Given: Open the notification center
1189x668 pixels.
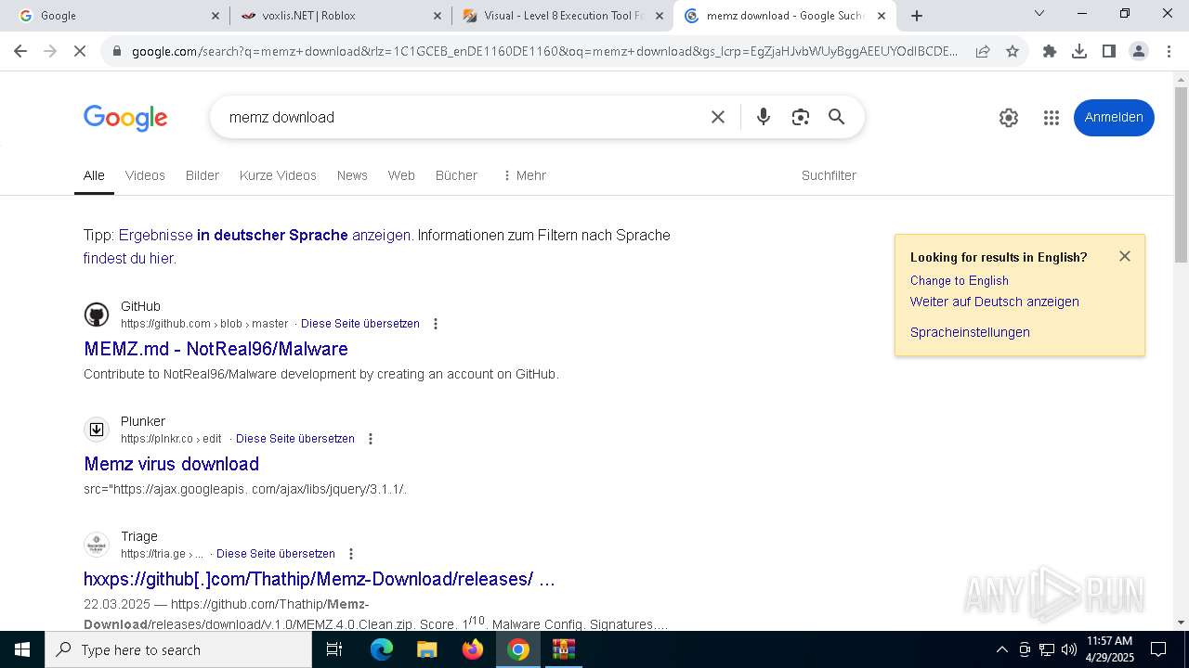Looking at the screenshot, I should [1158, 649].
